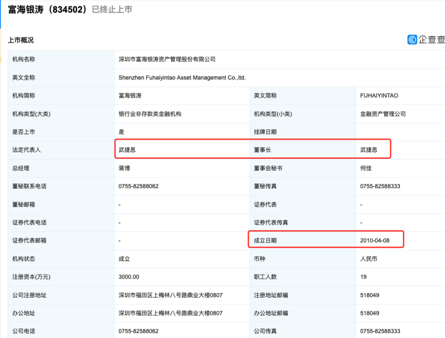Click the 证券代表 label
The width and height of the screenshot is (445, 338).
(265, 205)
